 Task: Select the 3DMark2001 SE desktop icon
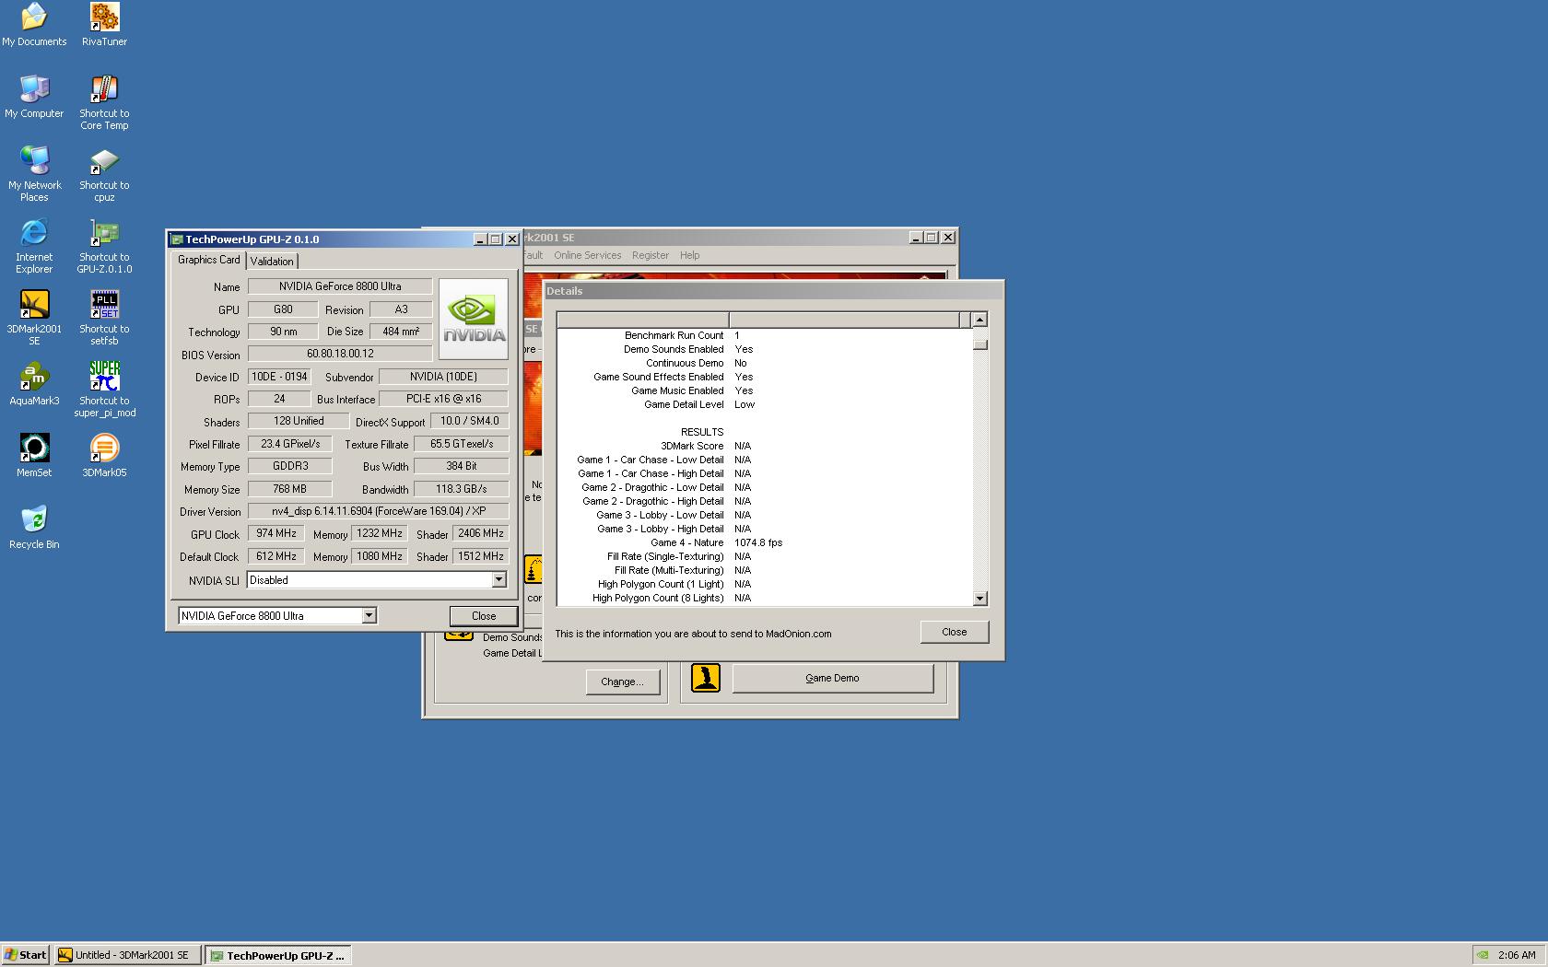[x=34, y=318]
